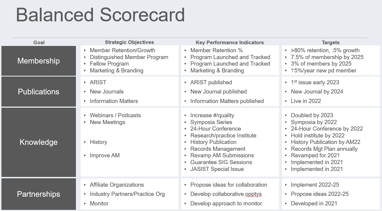Viewport: 382px width, 211px height.
Task: Click the misspelled word opptys
Action: click(x=253, y=194)
